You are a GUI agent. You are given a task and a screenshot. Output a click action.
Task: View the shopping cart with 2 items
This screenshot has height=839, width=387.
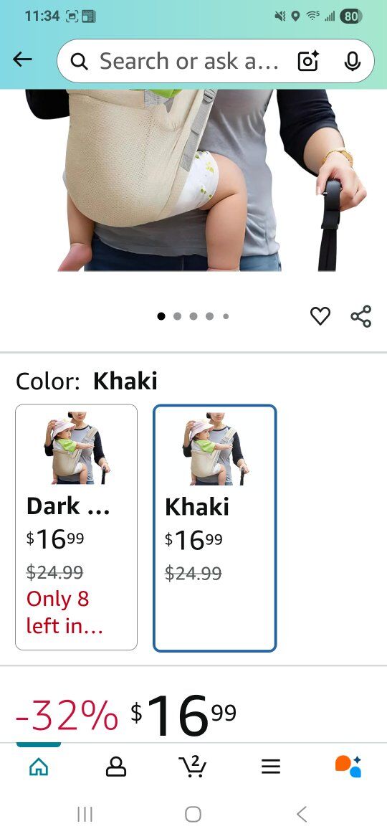[x=193, y=767]
